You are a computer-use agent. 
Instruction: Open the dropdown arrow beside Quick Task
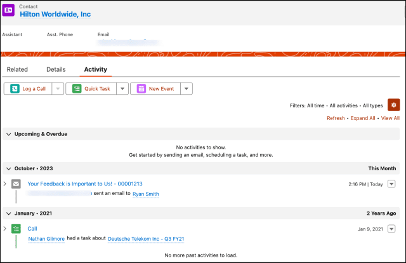(x=122, y=89)
